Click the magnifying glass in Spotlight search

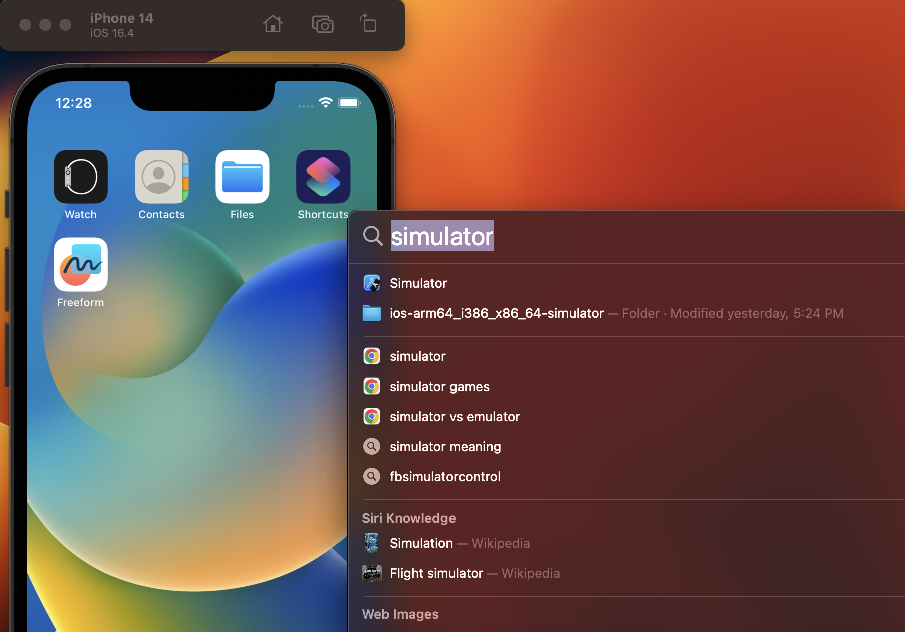(x=373, y=236)
